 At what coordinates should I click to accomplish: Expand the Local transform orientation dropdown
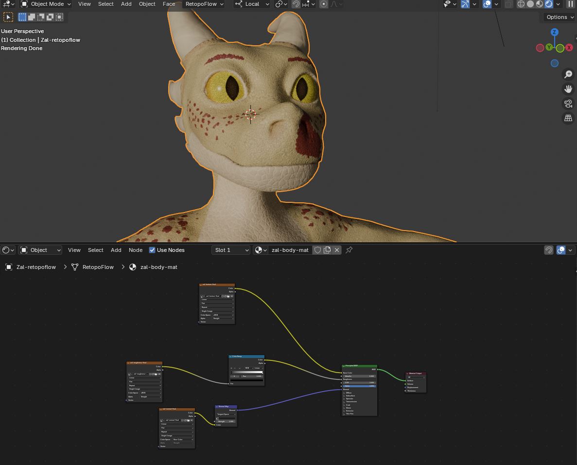click(x=252, y=4)
